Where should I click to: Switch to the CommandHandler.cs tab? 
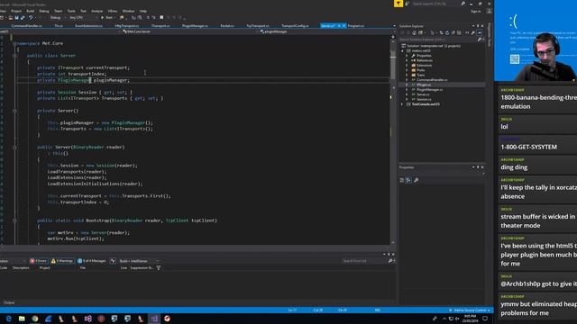[26, 26]
